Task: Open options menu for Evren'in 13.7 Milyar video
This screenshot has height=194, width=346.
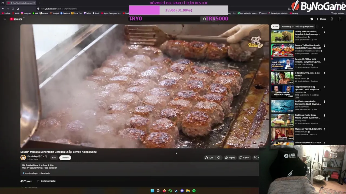Action: point(324,60)
